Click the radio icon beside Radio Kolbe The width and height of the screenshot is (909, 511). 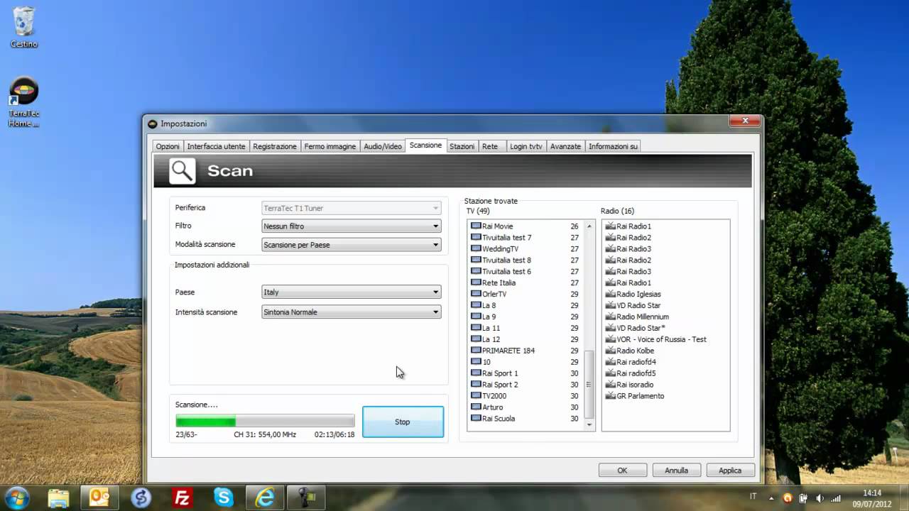(610, 350)
